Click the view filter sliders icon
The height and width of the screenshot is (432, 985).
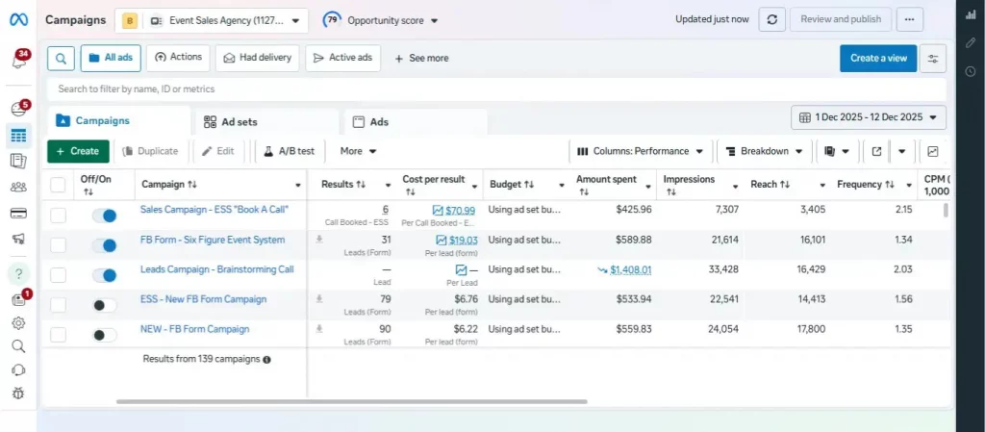pos(932,58)
